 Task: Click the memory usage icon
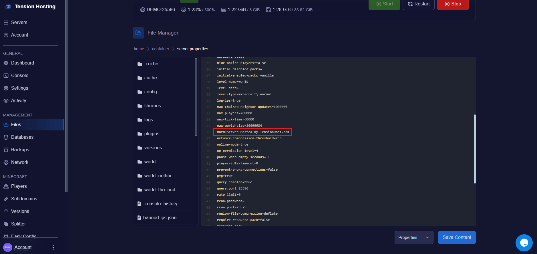click(x=224, y=10)
